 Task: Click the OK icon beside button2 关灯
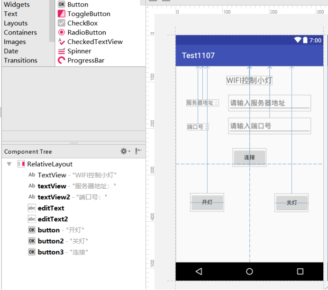(x=32, y=241)
